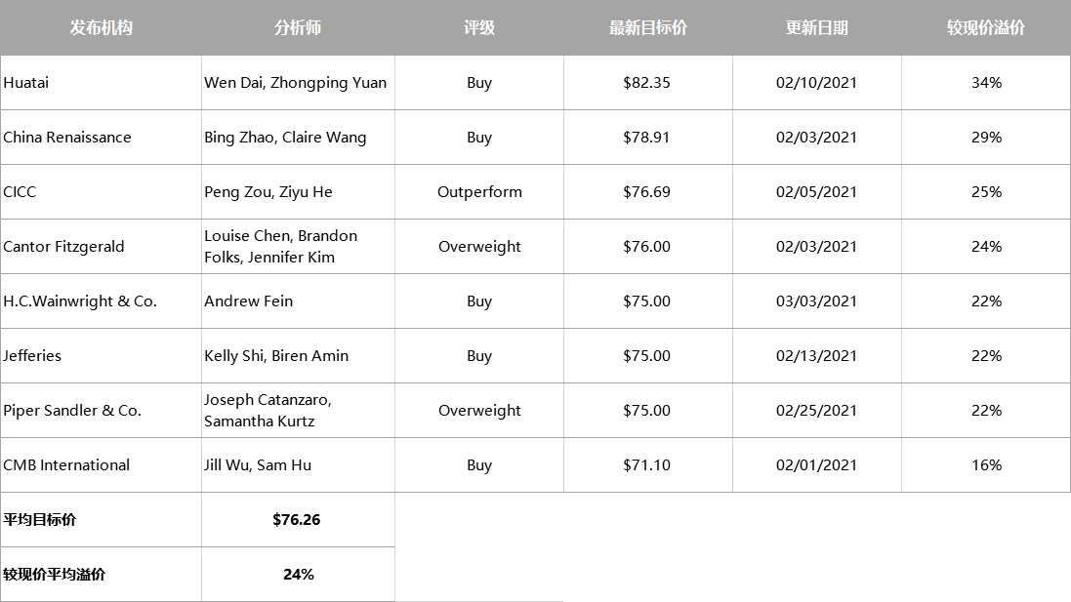
Task: Select the Kelly Shi, Biren Amin cell
Action: (298, 355)
